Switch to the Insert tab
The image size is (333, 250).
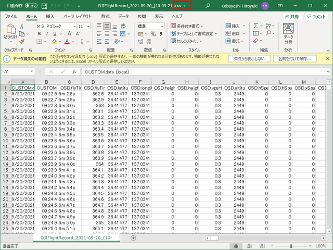50,16
